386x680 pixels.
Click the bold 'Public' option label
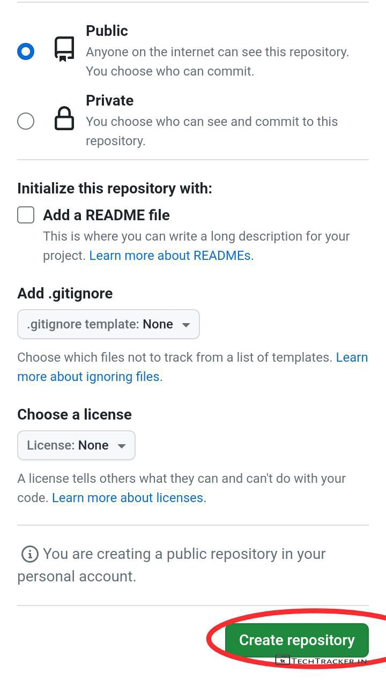(107, 31)
